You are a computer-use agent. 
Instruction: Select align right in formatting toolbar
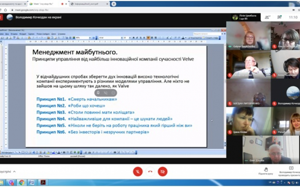click(x=156, y=38)
